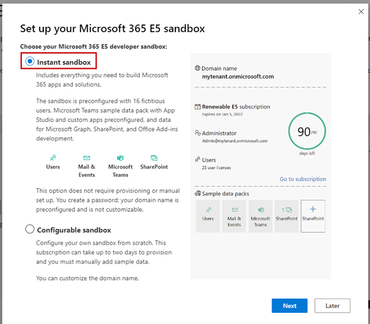Click the Later button

(x=332, y=306)
